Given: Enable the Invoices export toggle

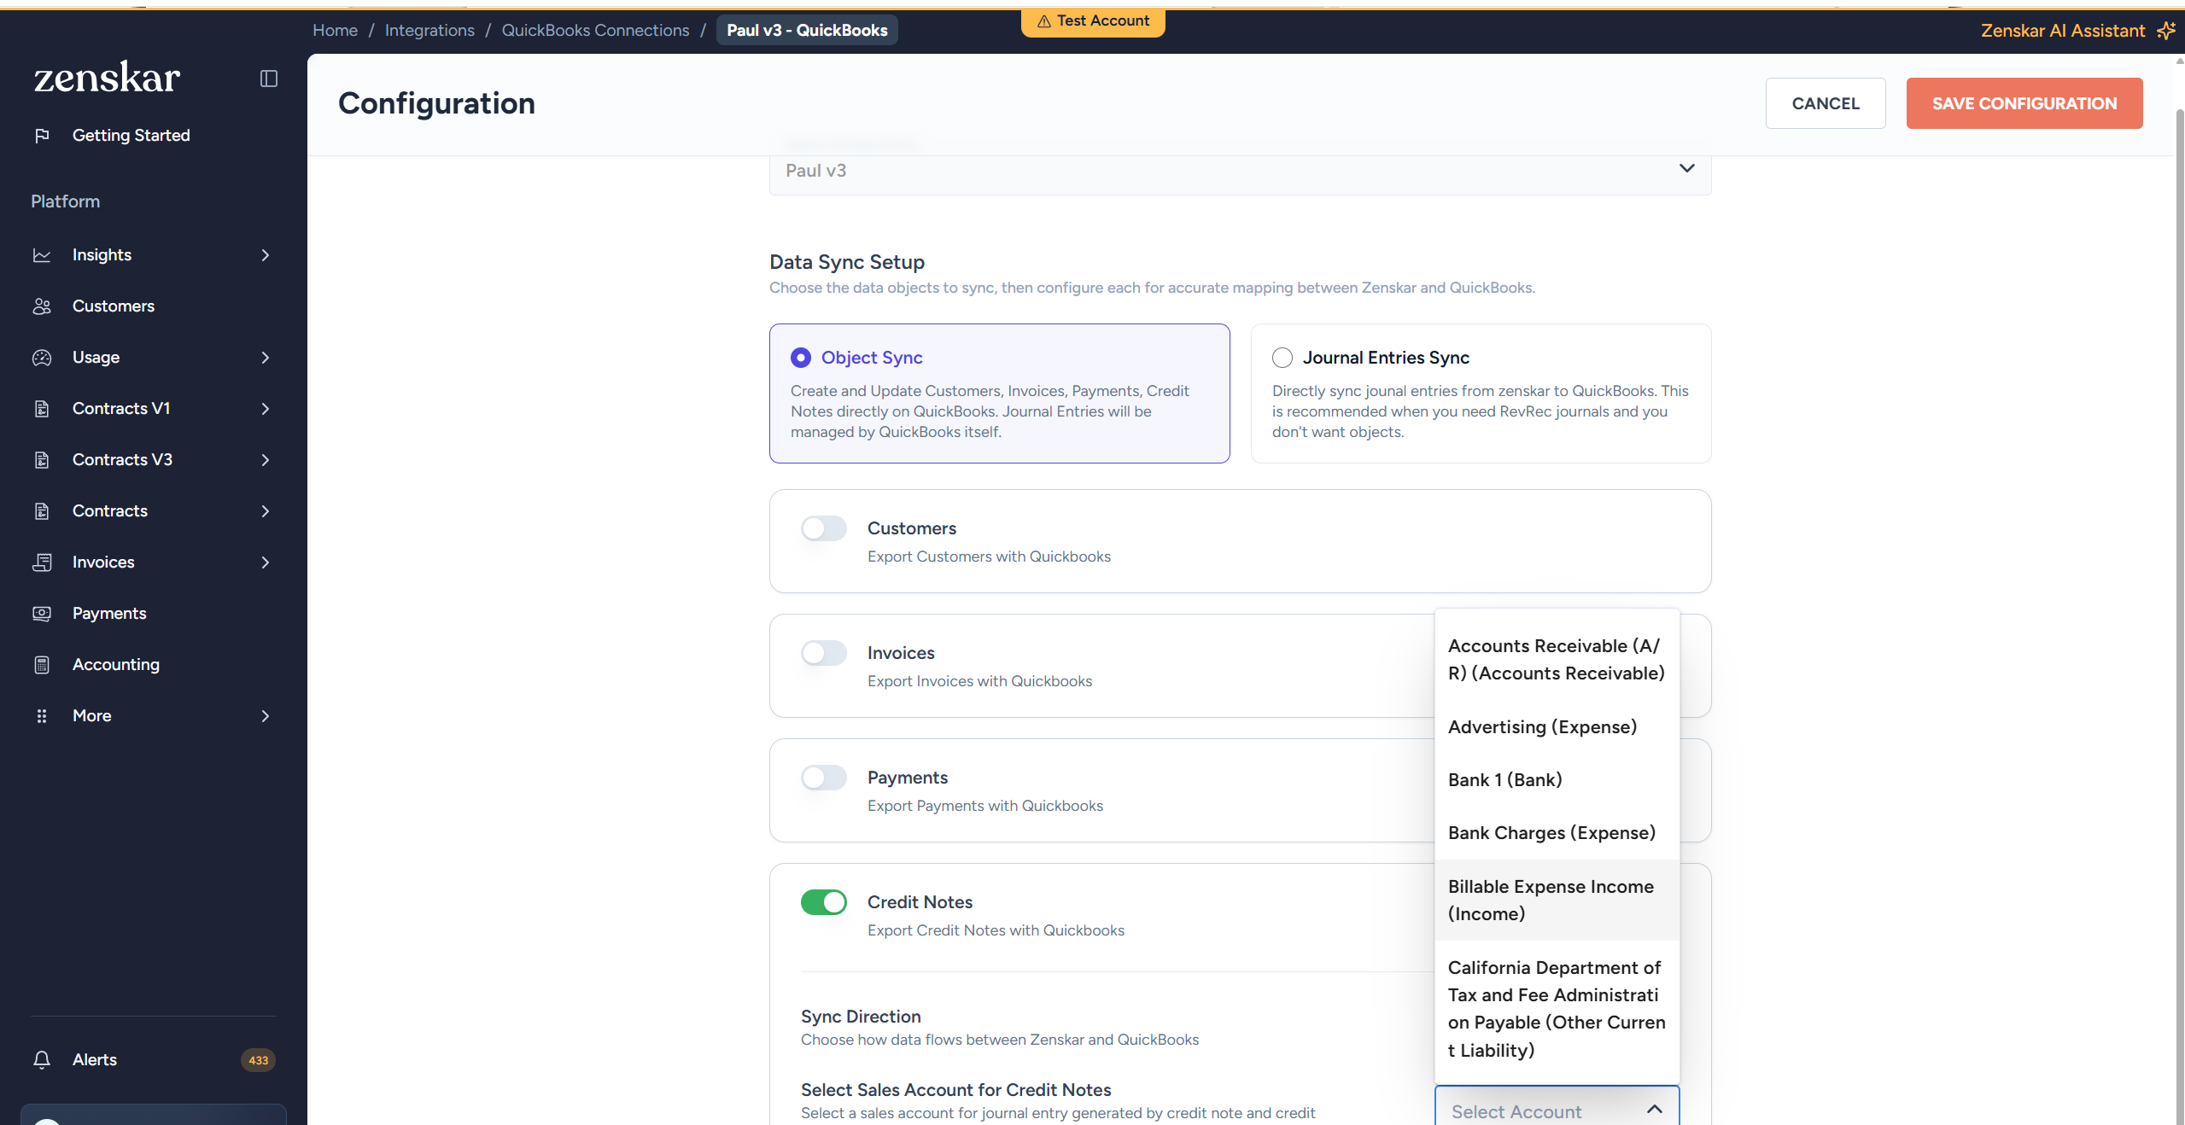Looking at the screenshot, I should click(x=823, y=653).
